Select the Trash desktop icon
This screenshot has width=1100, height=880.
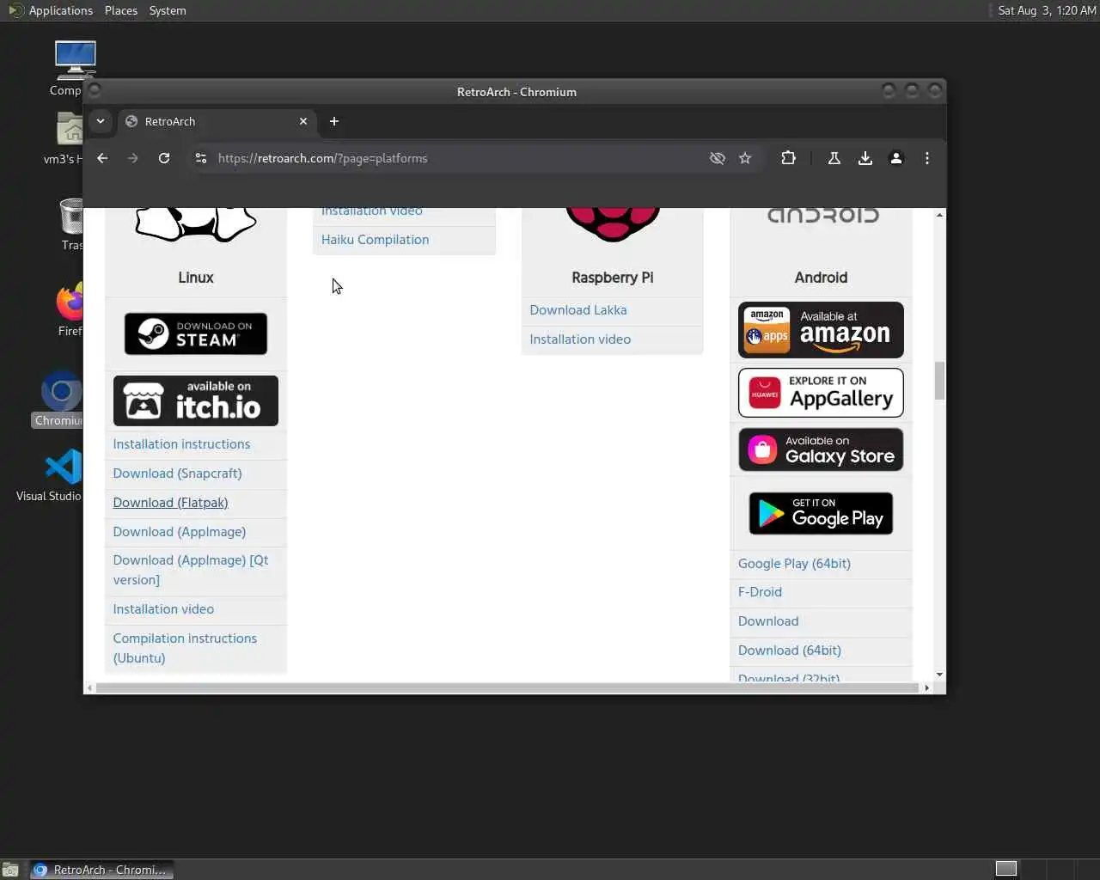(72, 223)
